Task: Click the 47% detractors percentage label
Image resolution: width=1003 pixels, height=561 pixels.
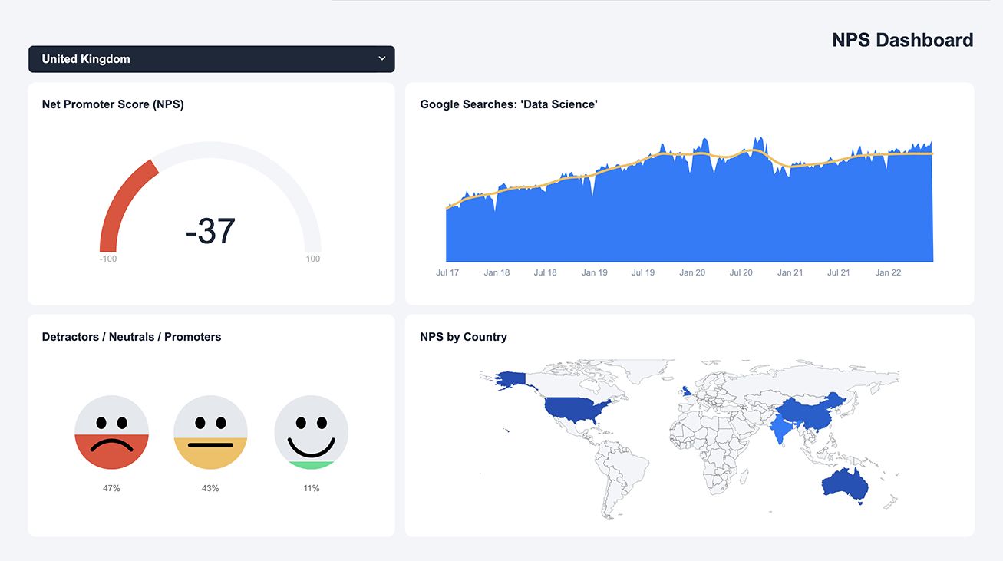Action: pyautogui.click(x=111, y=488)
